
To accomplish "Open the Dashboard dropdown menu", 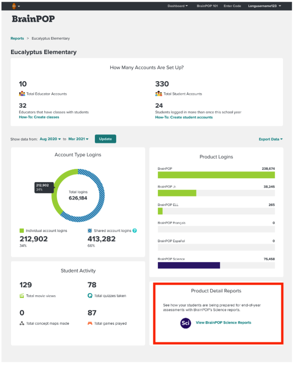I will [x=177, y=6].
